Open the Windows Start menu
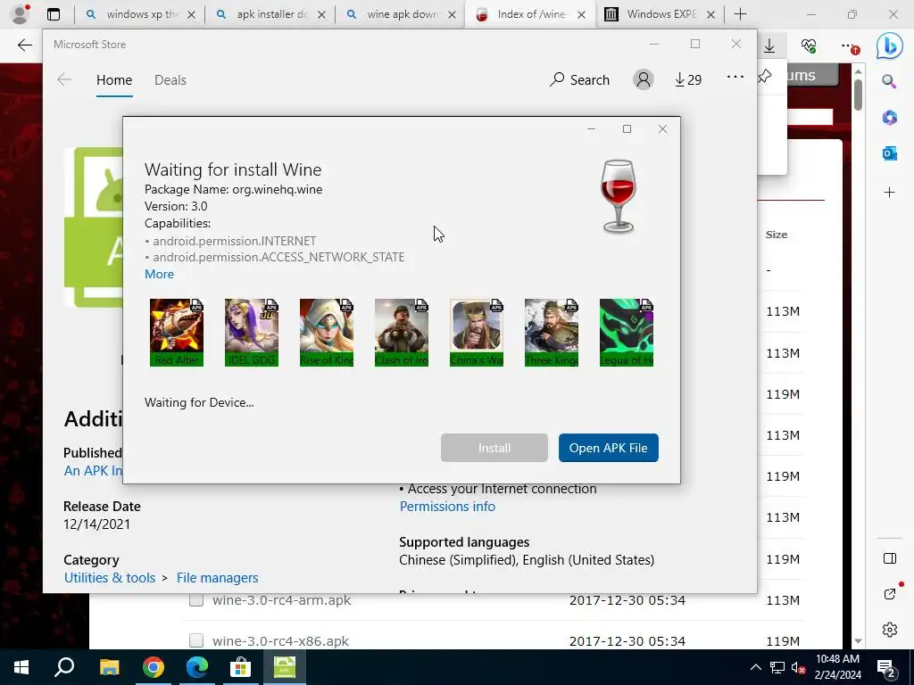Screen dimensions: 914x685 (x=21, y=667)
